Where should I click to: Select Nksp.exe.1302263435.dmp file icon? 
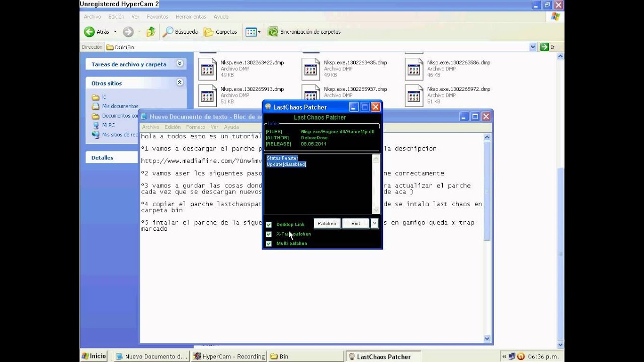click(310, 69)
